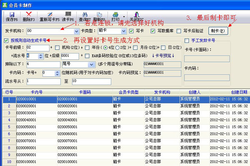Click the Refresh (刷新F8) toolbar icon
Viewport: 250px width, 166px height.
click(99, 15)
